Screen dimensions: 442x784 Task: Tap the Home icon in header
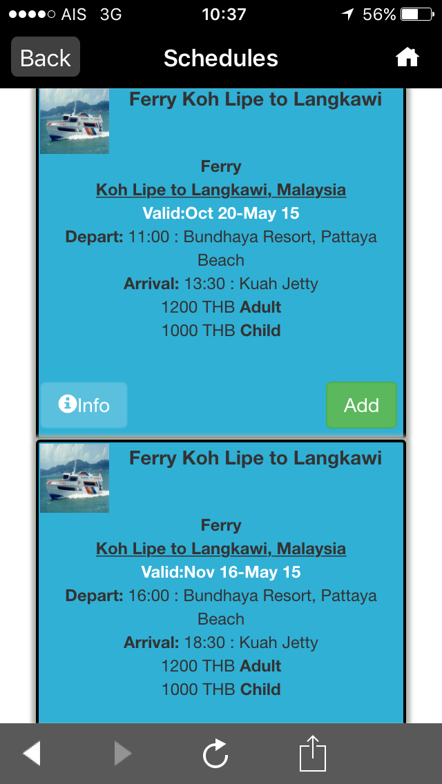click(x=407, y=58)
